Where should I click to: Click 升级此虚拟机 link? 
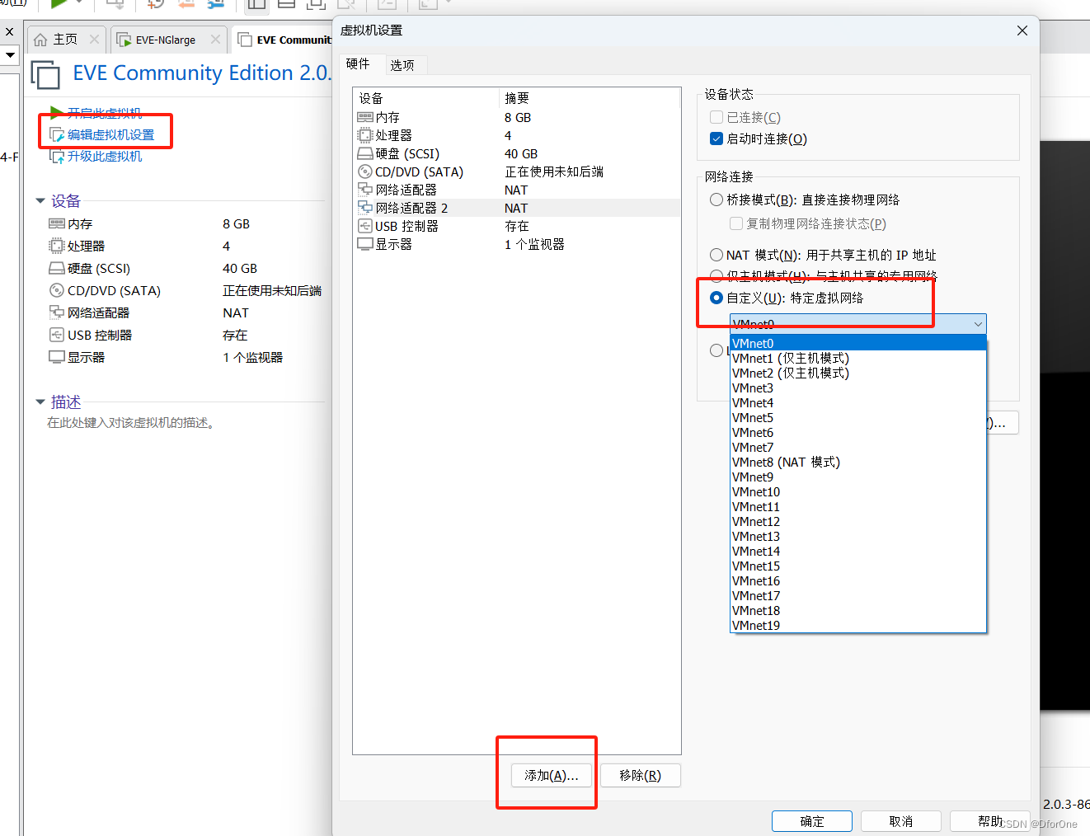tap(105, 156)
